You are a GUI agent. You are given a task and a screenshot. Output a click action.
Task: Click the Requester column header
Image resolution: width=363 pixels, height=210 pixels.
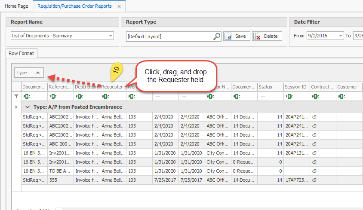coord(112,87)
